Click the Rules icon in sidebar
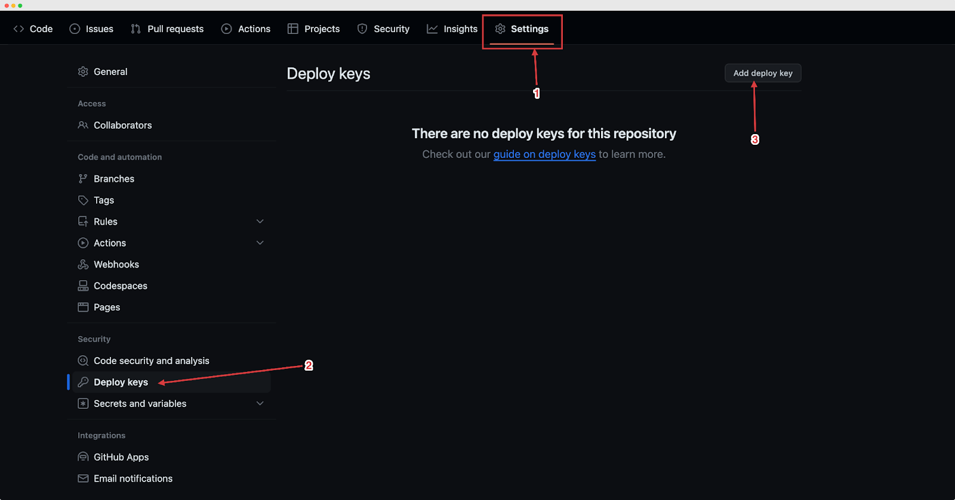This screenshot has height=500, width=955. pos(83,222)
